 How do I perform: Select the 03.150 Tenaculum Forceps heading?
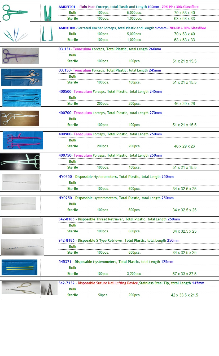pyautogui.click(x=109, y=70)
